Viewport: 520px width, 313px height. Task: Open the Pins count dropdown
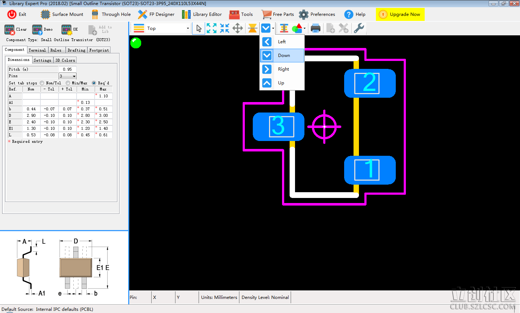[x=74, y=76]
